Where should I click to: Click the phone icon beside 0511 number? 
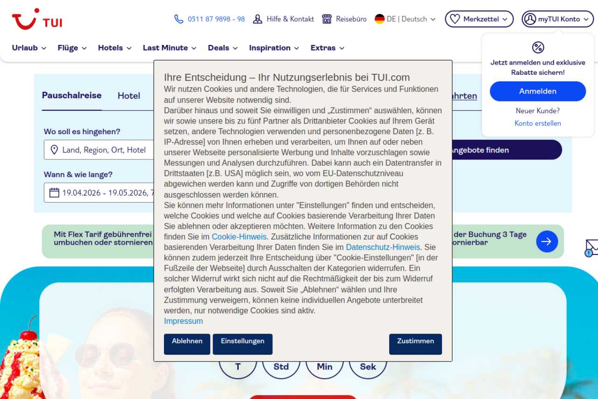click(179, 19)
